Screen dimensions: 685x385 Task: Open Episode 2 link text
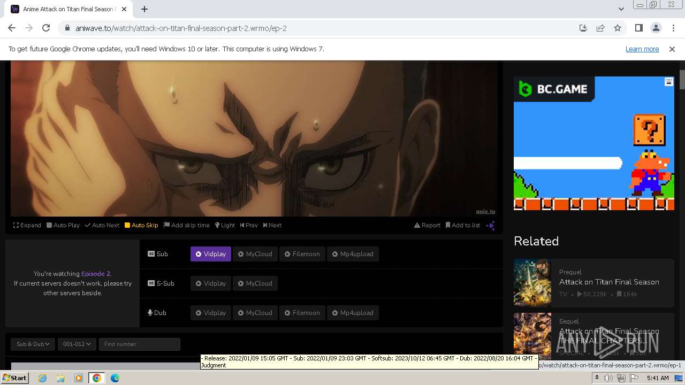pos(96,274)
